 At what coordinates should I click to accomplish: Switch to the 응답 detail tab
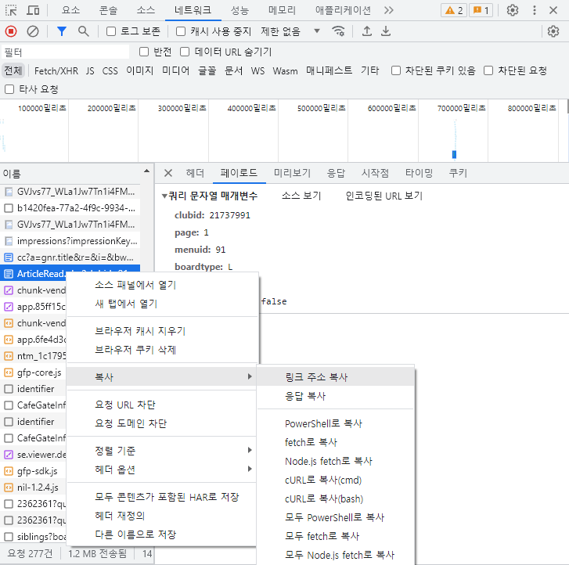[x=336, y=173]
